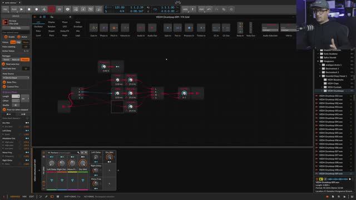356x200 pixels.
Task: Click the undo arrow icon
Action: coord(209,9)
